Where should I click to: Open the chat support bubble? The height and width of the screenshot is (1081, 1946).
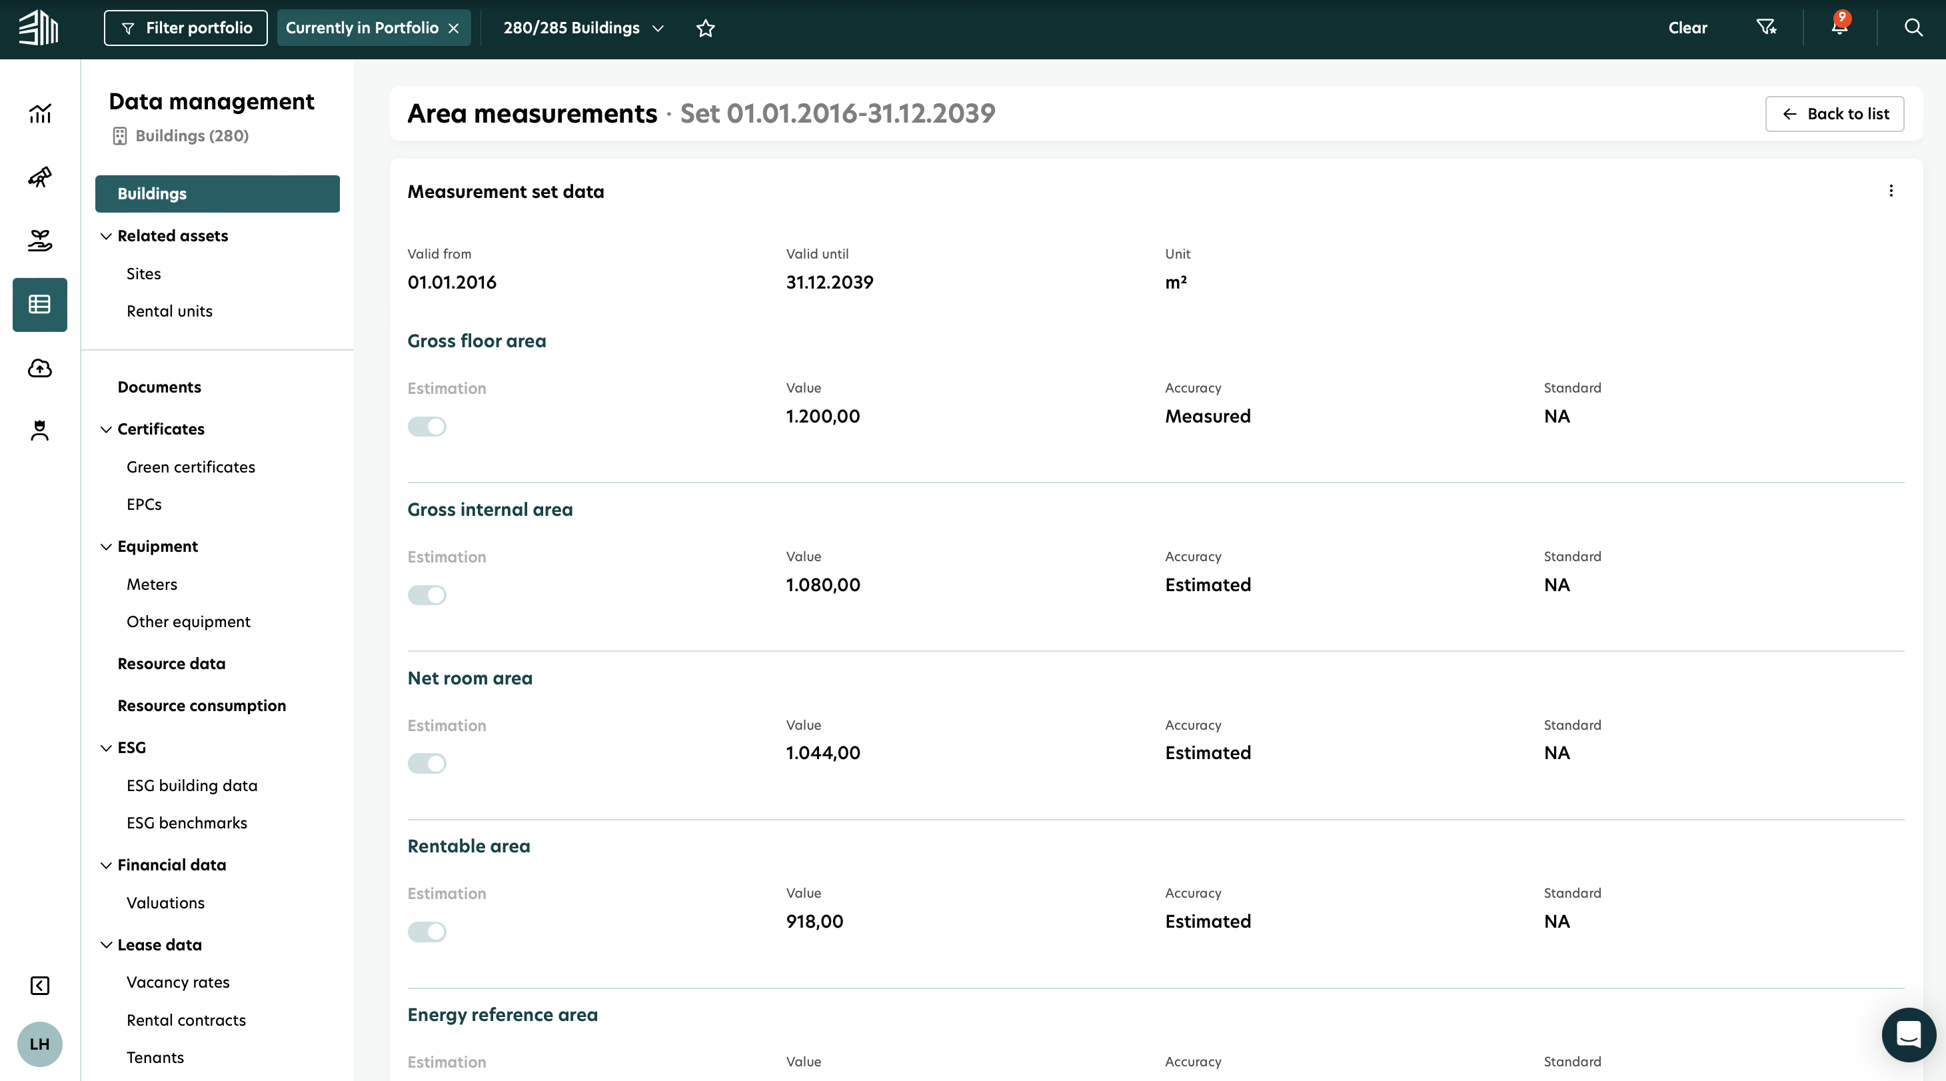[x=1907, y=1034]
